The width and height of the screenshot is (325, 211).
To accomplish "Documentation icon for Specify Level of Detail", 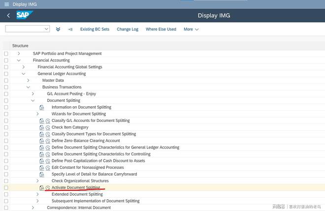I will pos(42,174).
